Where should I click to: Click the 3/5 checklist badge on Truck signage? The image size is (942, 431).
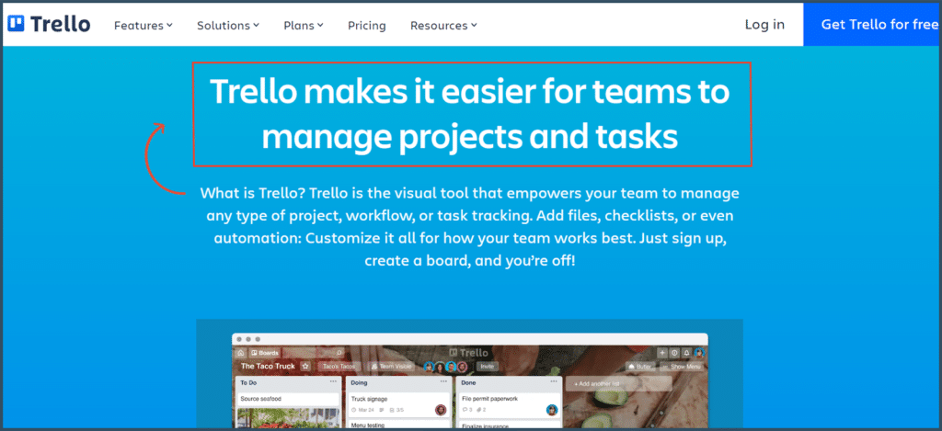[x=396, y=410]
